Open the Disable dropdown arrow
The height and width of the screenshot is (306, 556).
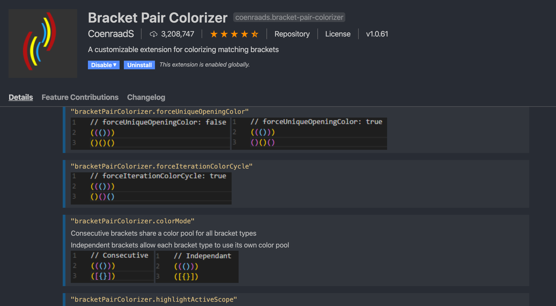pyautogui.click(x=115, y=65)
